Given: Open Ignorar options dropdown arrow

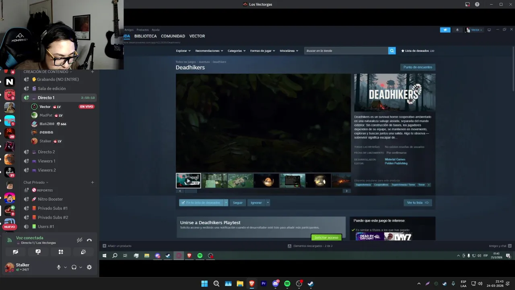Looking at the screenshot, I should click(268, 203).
